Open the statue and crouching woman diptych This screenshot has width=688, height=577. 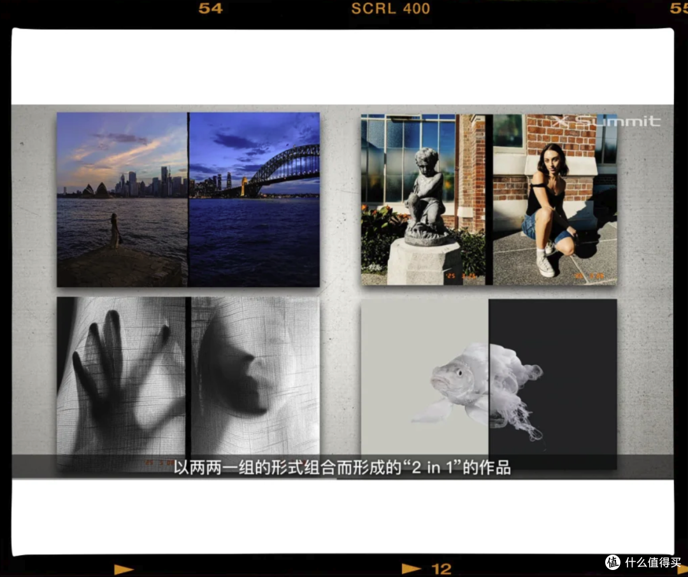click(489, 199)
